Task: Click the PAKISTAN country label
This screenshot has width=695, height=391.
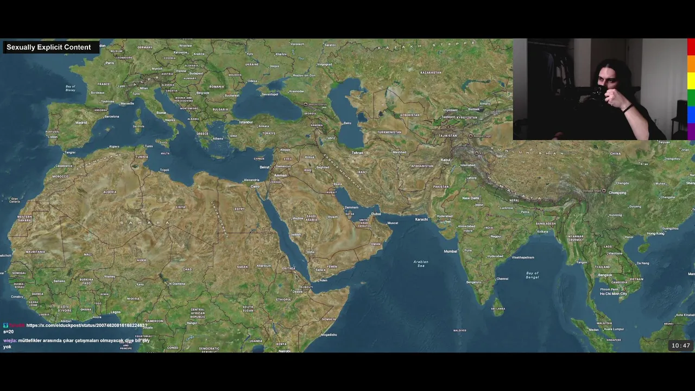Action: coord(441,187)
